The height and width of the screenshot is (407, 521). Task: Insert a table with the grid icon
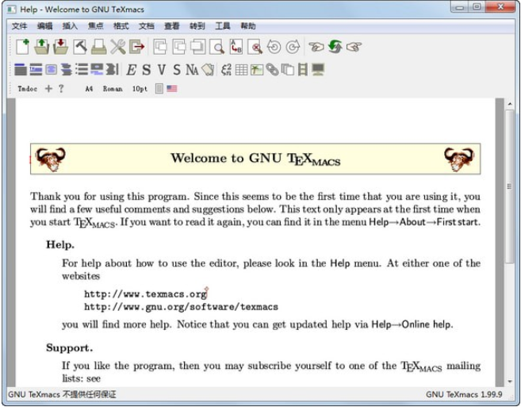tap(242, 70)
